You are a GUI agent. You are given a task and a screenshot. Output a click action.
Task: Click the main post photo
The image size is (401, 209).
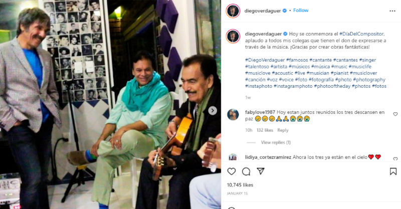point(110,104)
